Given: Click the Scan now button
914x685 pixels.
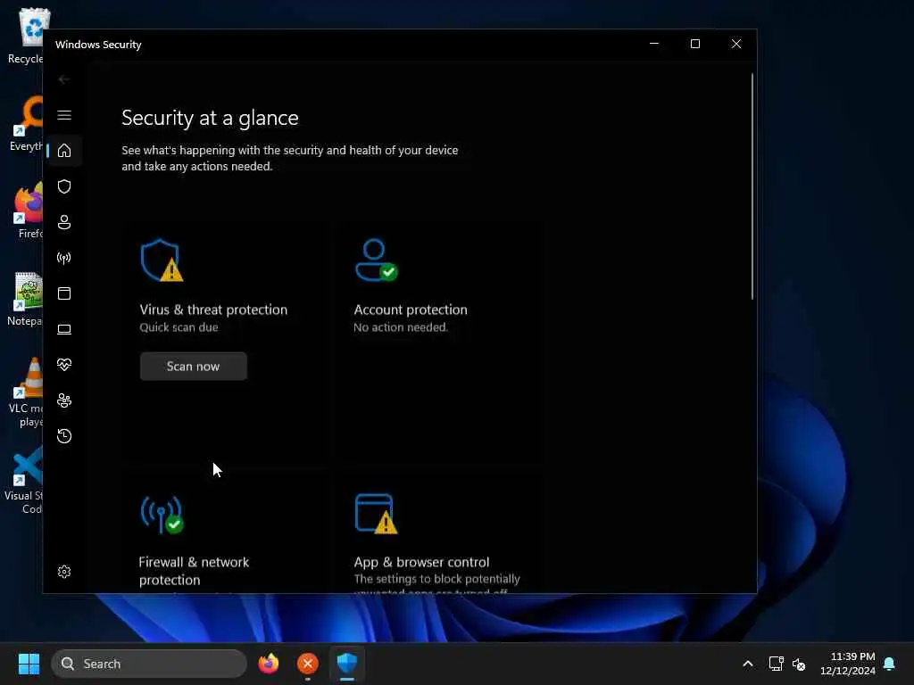Looking at the screenshot, I should click(193, 367).
